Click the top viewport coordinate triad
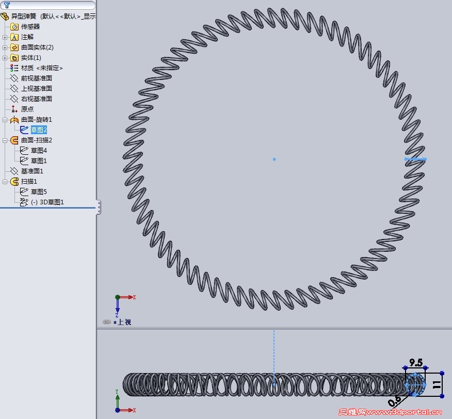Screen dimensions: 452x419 [125, 307]
